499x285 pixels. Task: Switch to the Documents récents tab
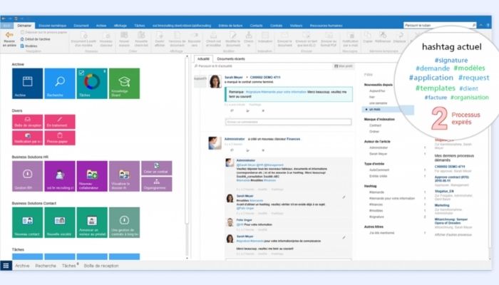231,59
